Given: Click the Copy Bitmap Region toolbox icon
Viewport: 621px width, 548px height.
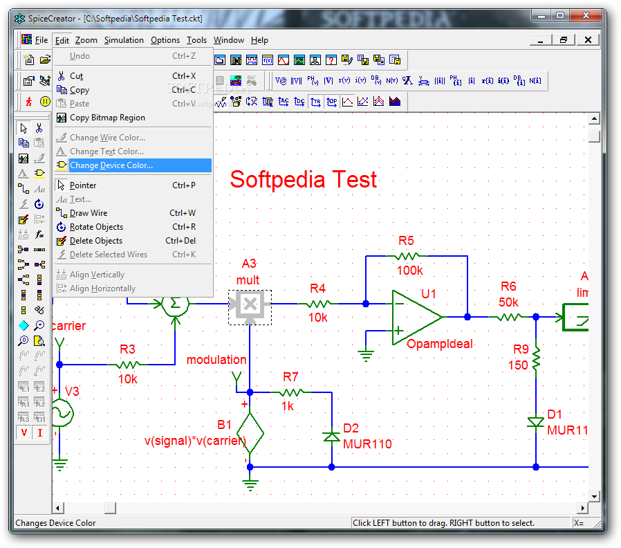Looking at the screenshot, I should click(x=24, y=158).
